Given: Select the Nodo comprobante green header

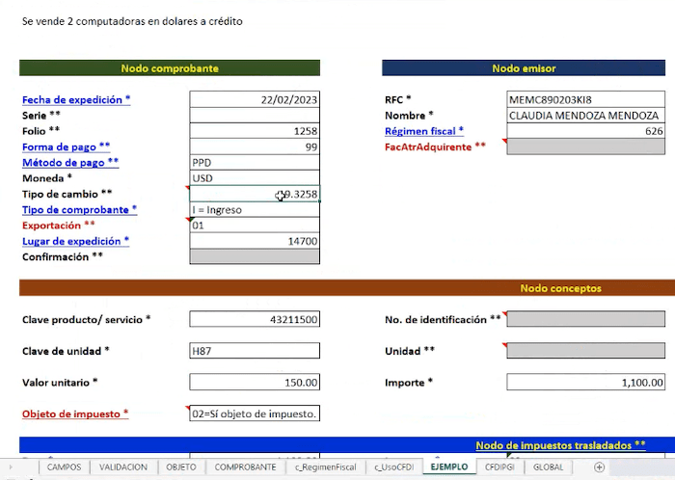Looking at the screenshot, I should (170, 68).
